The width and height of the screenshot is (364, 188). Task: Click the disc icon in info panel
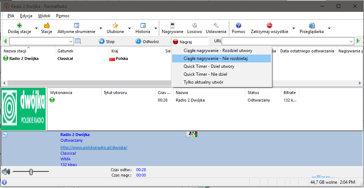5,135
